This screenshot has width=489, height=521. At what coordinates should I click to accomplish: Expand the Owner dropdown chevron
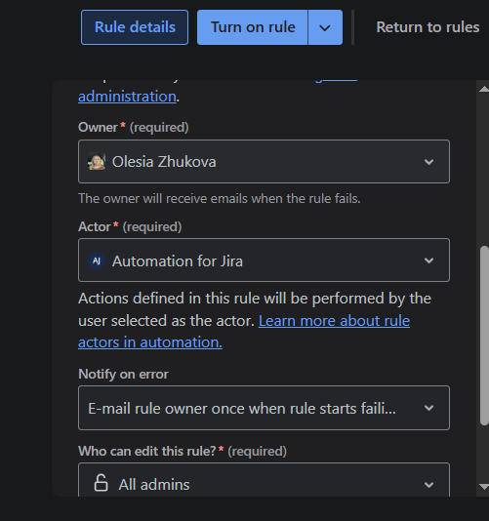[x=428, y=162]
